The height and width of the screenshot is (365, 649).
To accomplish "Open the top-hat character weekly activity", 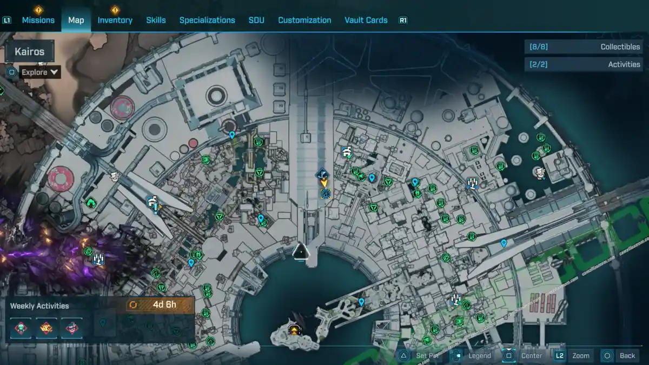I will 72,328.
